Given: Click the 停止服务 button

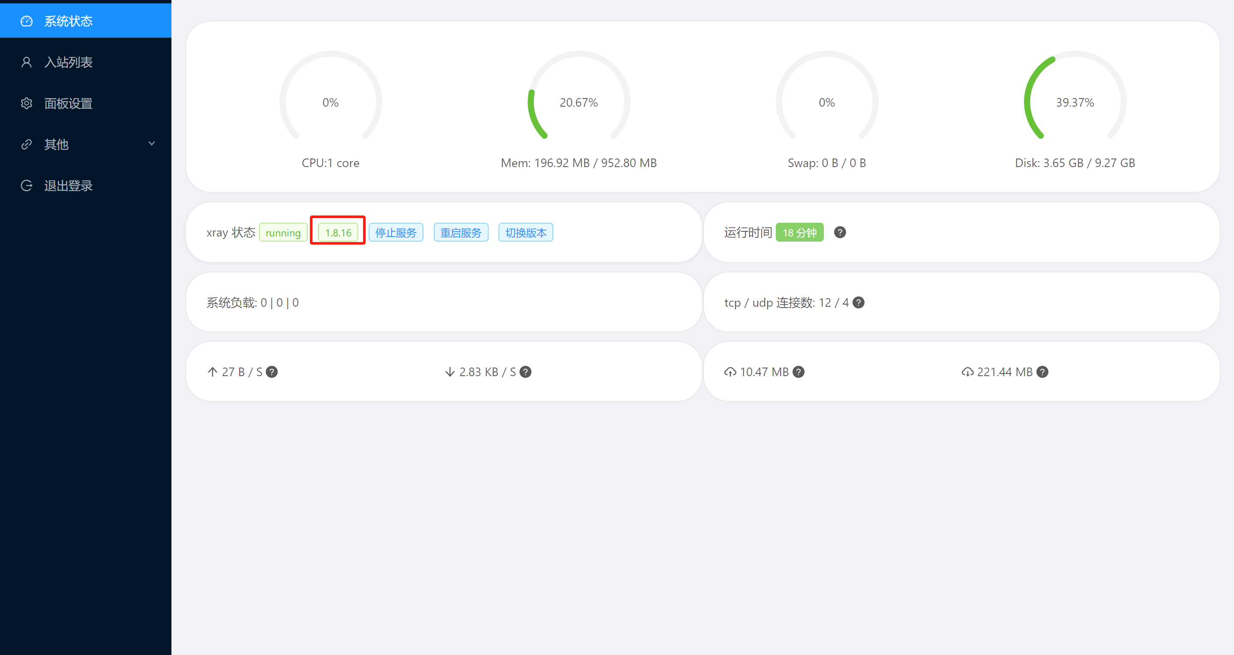Looking at the screenshot, I should coord(396,233).
